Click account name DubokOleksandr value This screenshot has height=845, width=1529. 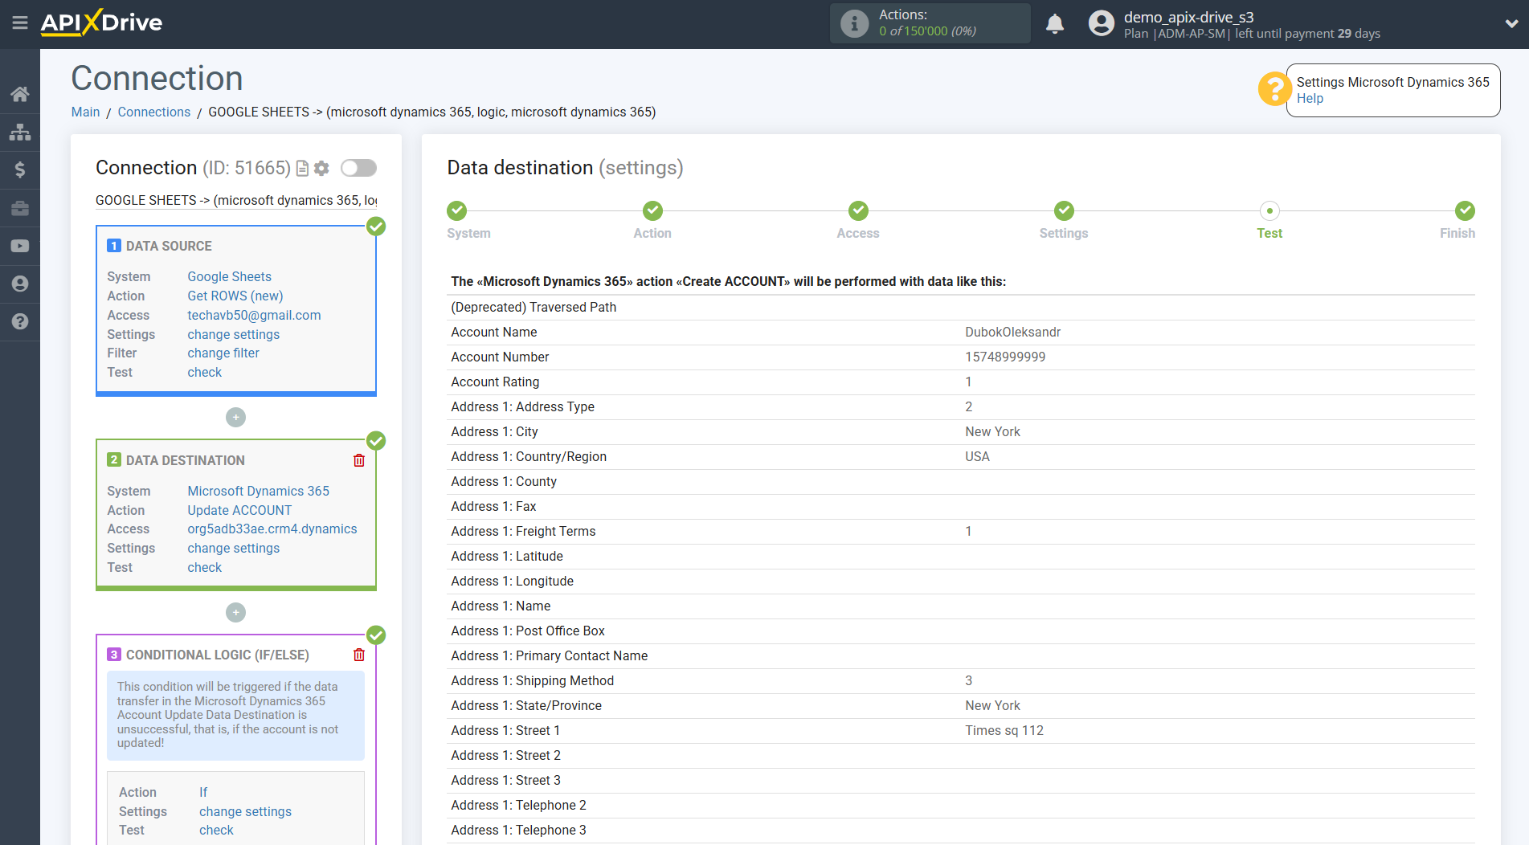tap(1012, 332)
